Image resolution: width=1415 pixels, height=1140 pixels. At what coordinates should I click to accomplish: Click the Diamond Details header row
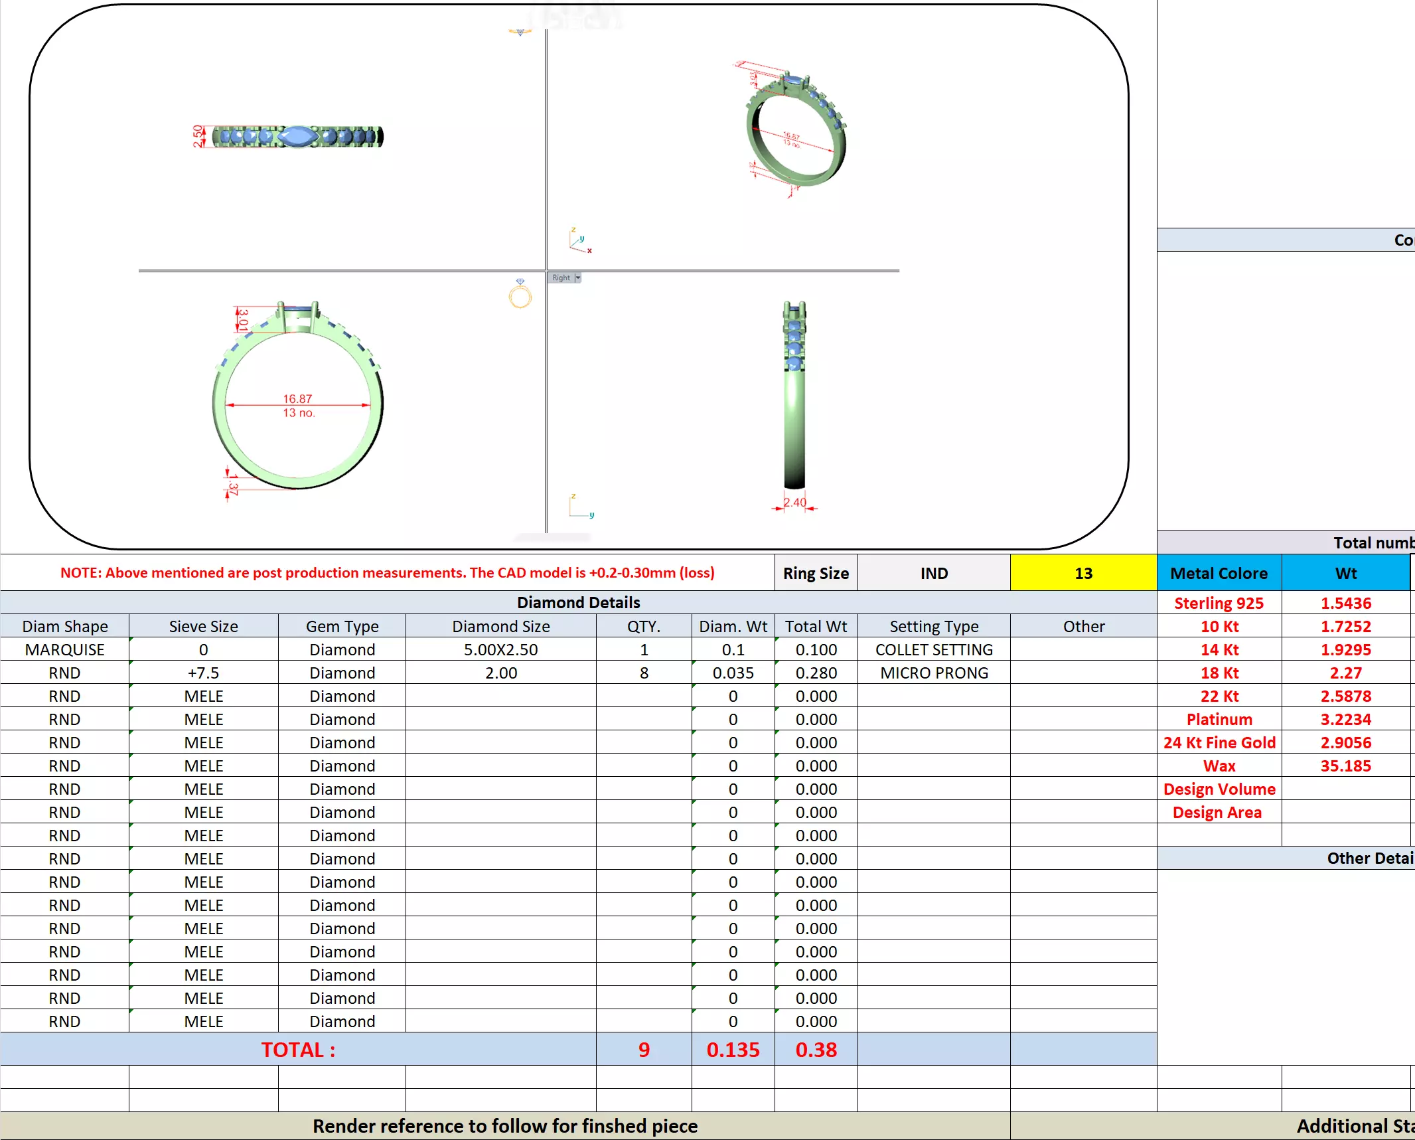[x=578, y=602]
